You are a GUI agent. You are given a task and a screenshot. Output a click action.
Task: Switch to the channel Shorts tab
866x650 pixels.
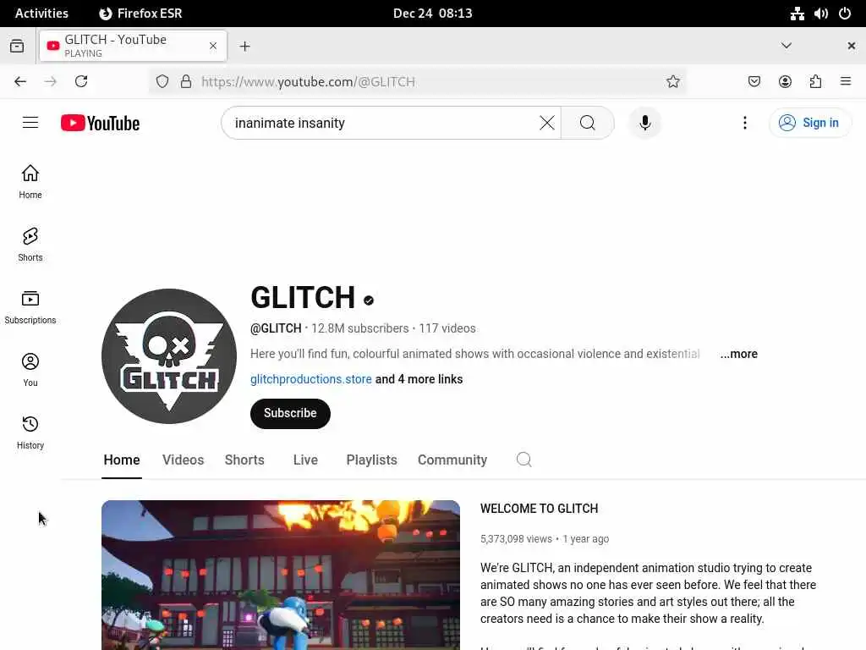(x=244, y=460)
